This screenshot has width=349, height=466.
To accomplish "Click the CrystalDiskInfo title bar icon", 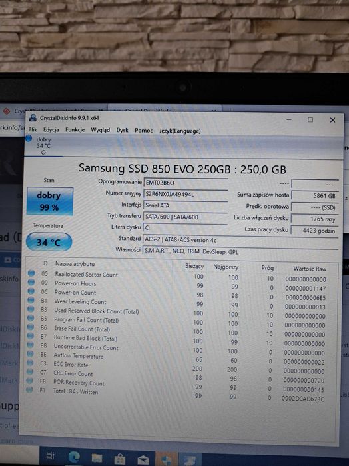I will [33, 118].
